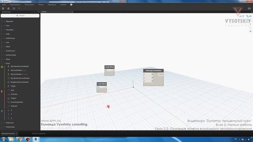Image resolution: width=253 pixels, height=142 pixels.
Task: Expand the Helix category
Action: click(8, 34)
